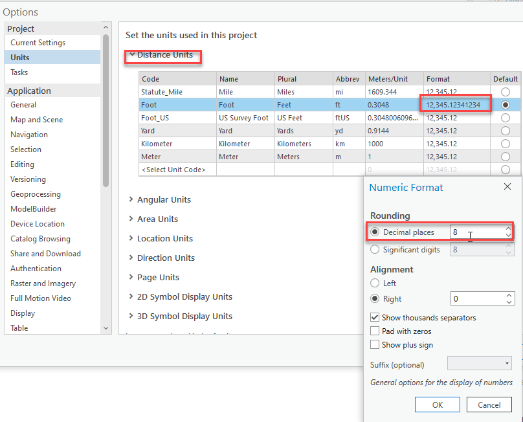523x422 pixels.
Task: Collapse the Distance Units section
Action: [132, 55]
